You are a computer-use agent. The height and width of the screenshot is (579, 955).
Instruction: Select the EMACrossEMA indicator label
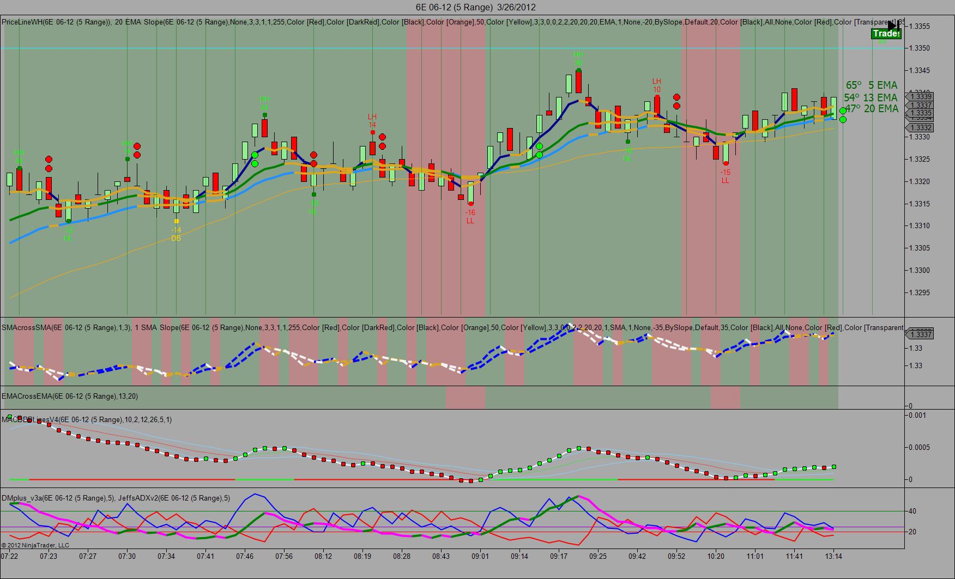click(70, 396)
